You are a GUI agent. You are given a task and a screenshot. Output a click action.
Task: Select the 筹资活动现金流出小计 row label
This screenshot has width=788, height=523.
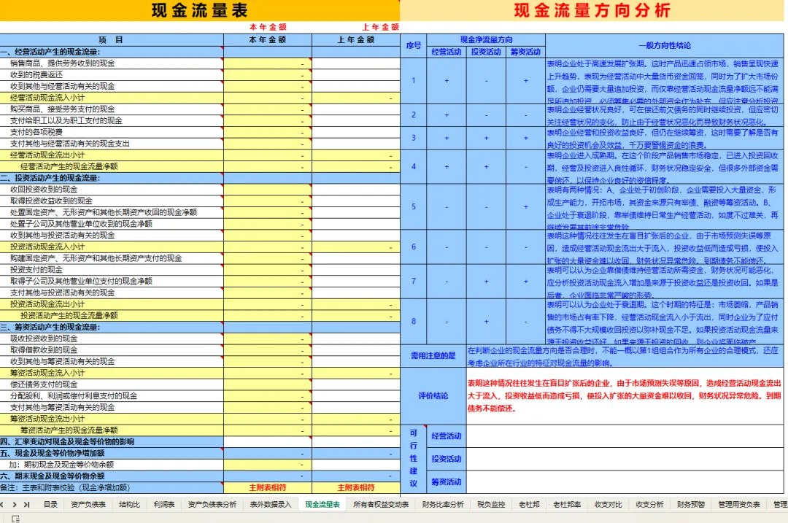(x=112, y=419)
